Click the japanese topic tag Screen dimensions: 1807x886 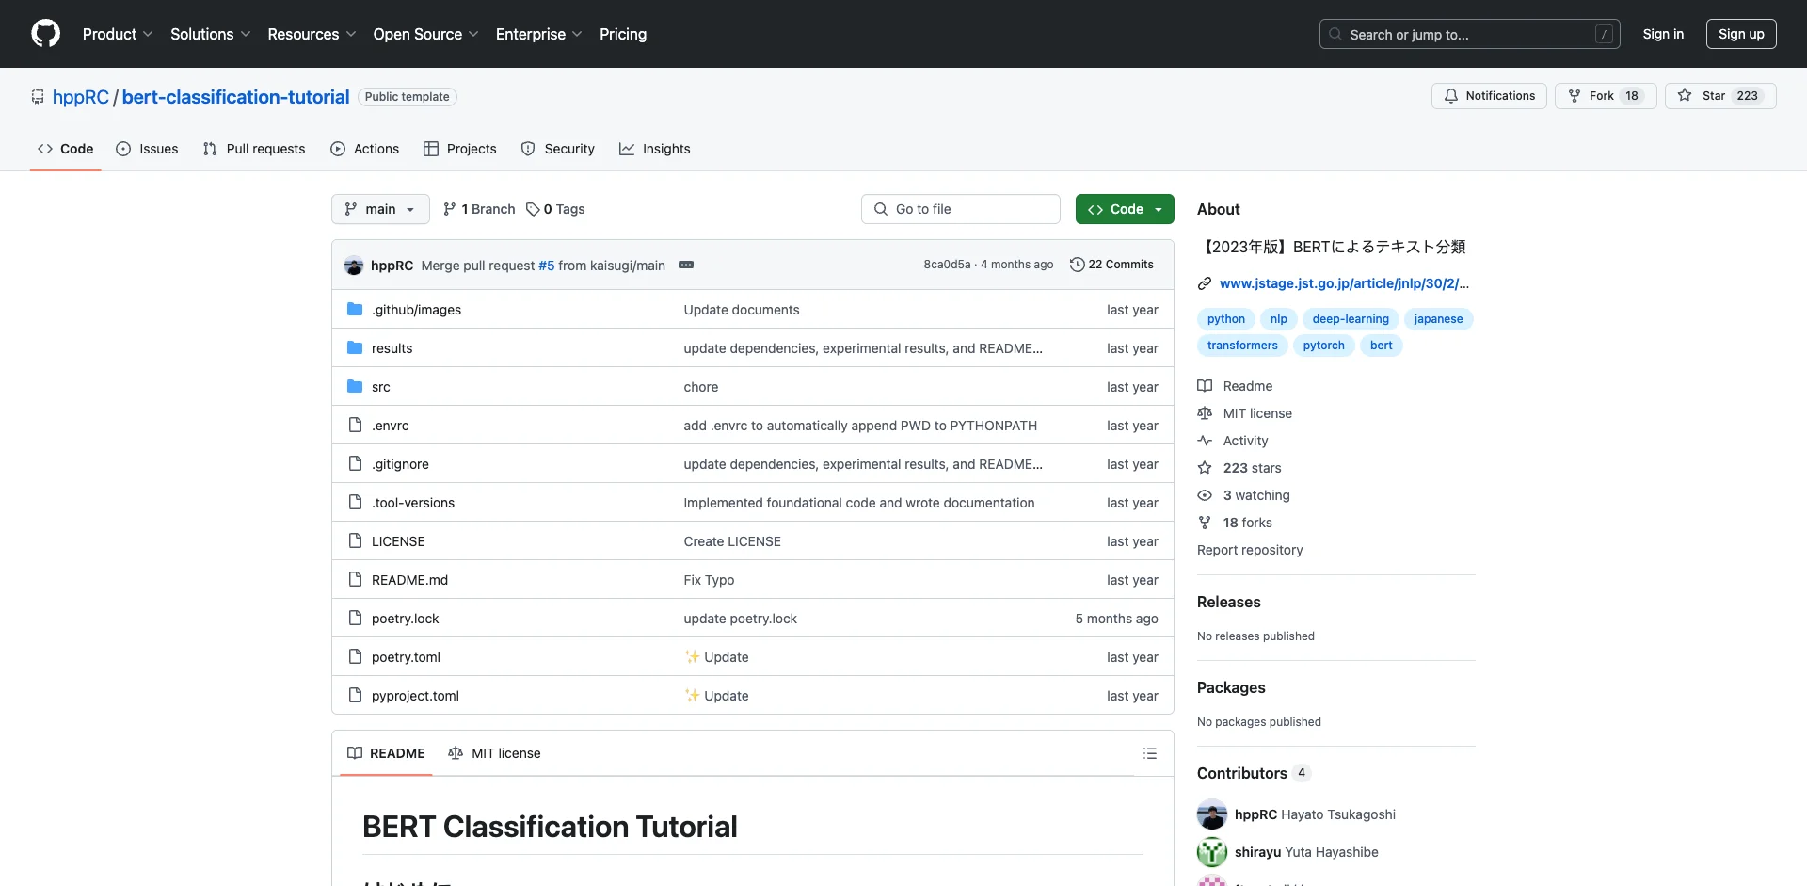click(x=1438, y=319)
